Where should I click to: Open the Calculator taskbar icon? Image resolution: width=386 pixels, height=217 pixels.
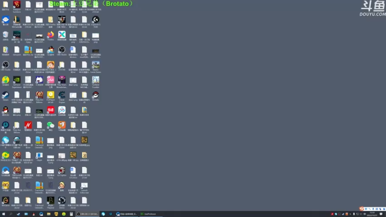point(71,214)
